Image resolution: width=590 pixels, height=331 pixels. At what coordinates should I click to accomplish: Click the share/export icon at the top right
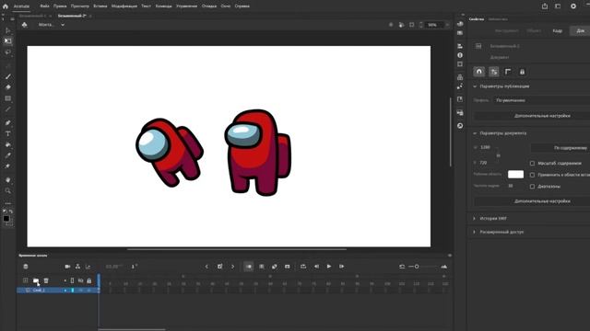pos(545,6)
